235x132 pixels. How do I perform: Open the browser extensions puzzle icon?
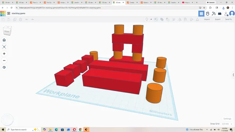pos(210,8)
